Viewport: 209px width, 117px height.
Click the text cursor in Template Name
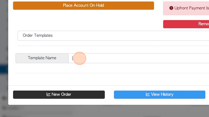pyautogui.click(x=72, y=58)
